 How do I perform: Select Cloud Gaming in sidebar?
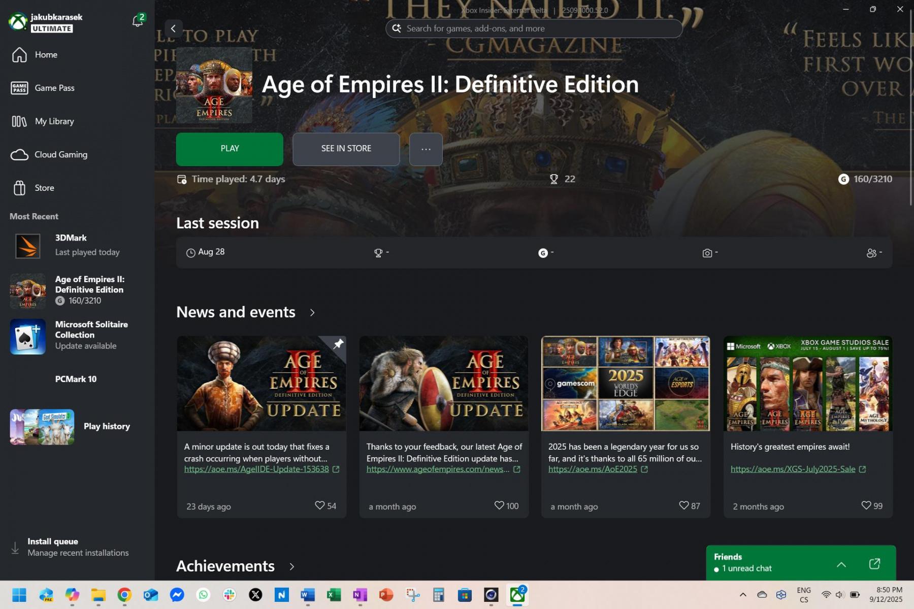point(60,155)
